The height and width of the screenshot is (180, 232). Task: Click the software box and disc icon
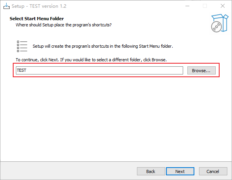point(220,23)
